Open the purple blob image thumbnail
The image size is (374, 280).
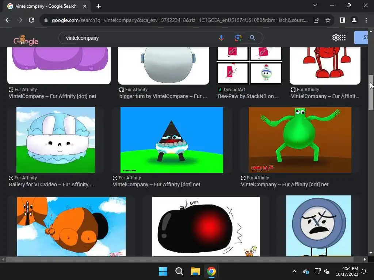click(x=59, y=65)
